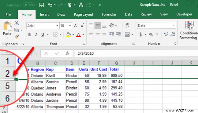198x113 pixels.
Task: Decrease font size with the small A icon
Action: click(83, 26)
